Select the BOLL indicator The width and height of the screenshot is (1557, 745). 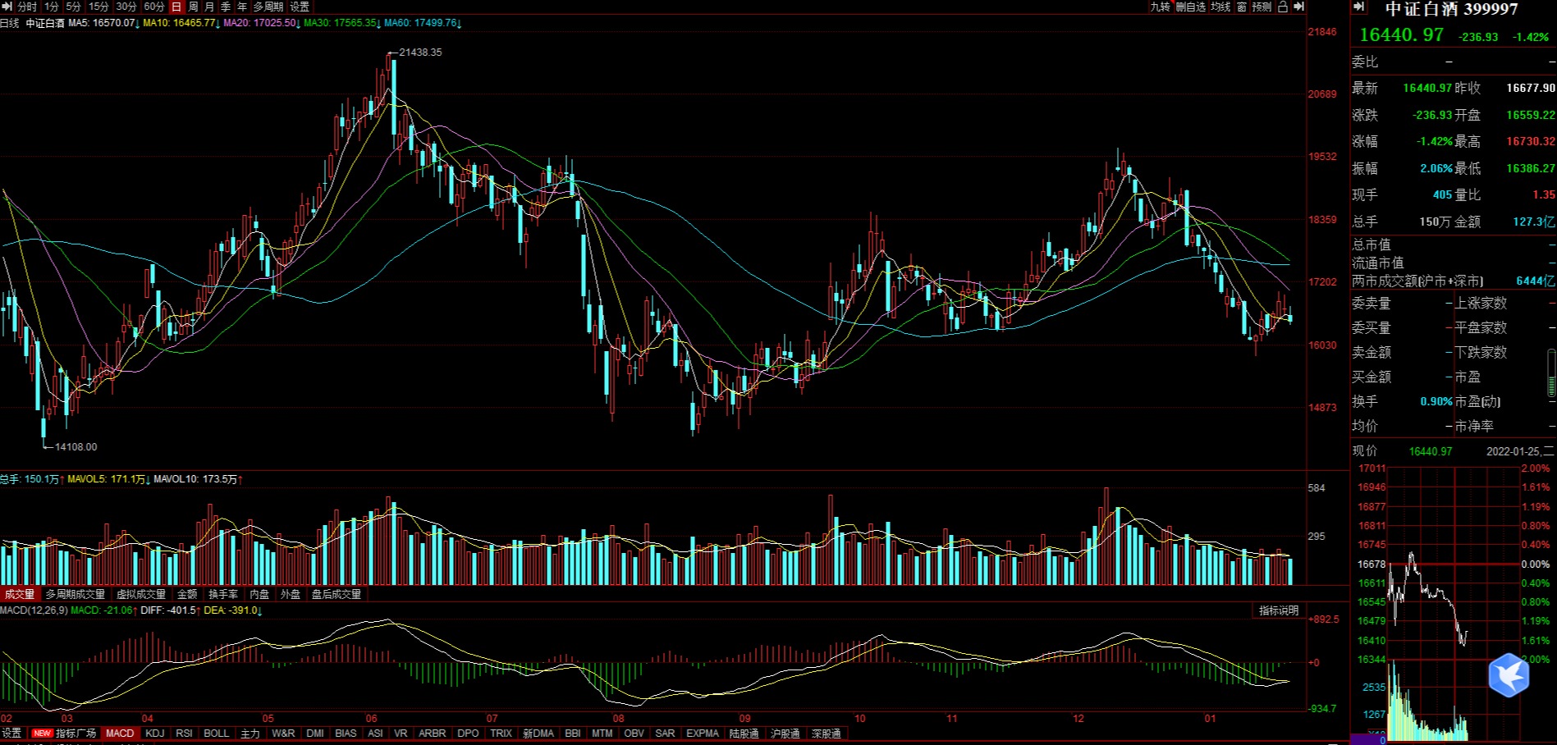click(217, 734)
